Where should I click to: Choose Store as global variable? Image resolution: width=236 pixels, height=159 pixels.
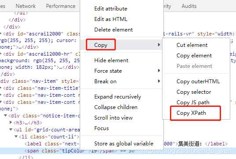[124, 144]
